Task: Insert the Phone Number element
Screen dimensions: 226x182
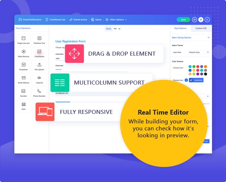Action: 39,93
